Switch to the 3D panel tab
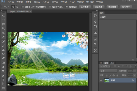Screen dimensions: 137x91 [x=101, y=63]
